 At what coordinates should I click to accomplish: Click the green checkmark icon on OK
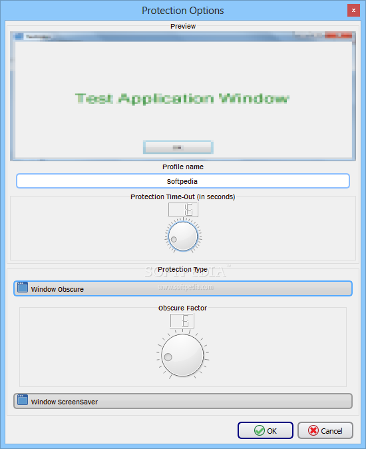(260, 430)
